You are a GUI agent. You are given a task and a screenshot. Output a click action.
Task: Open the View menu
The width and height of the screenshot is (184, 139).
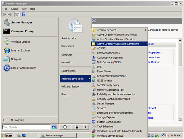point(24,9)
